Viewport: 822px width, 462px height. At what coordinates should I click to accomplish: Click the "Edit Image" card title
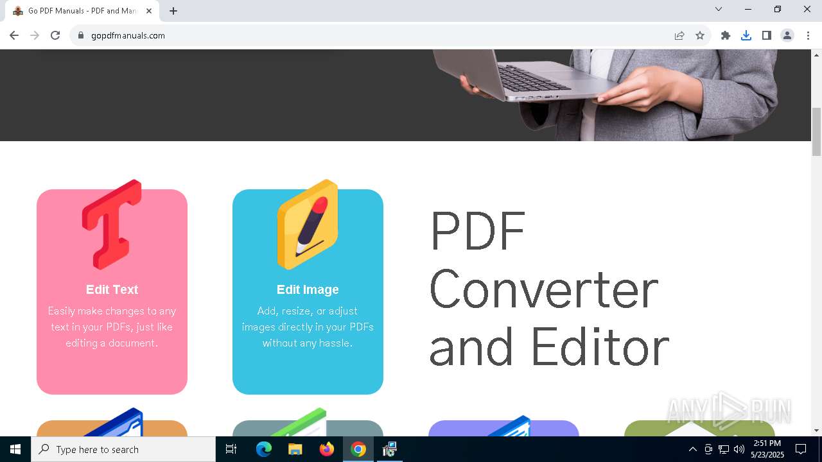pyautogui.click(x=308, y=289)
